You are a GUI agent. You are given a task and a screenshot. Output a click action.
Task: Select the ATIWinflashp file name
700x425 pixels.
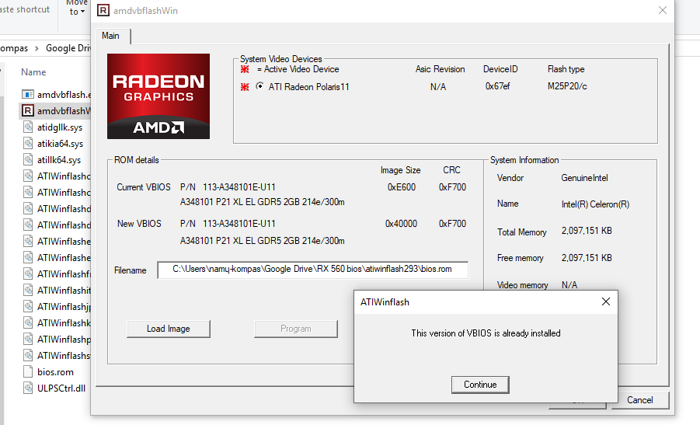point(64,340)
